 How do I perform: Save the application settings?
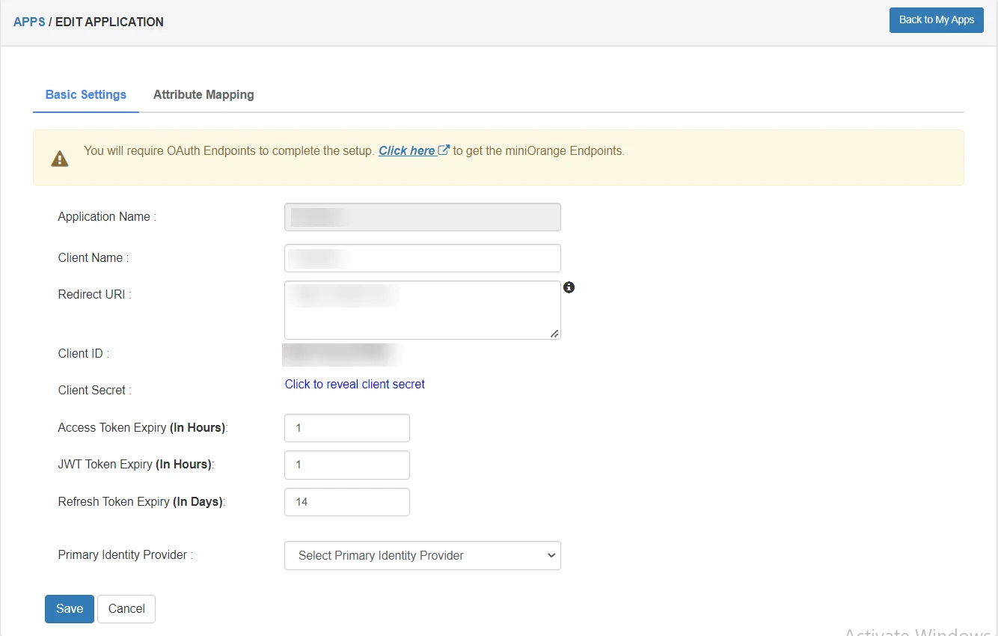(x=70, y=609)
